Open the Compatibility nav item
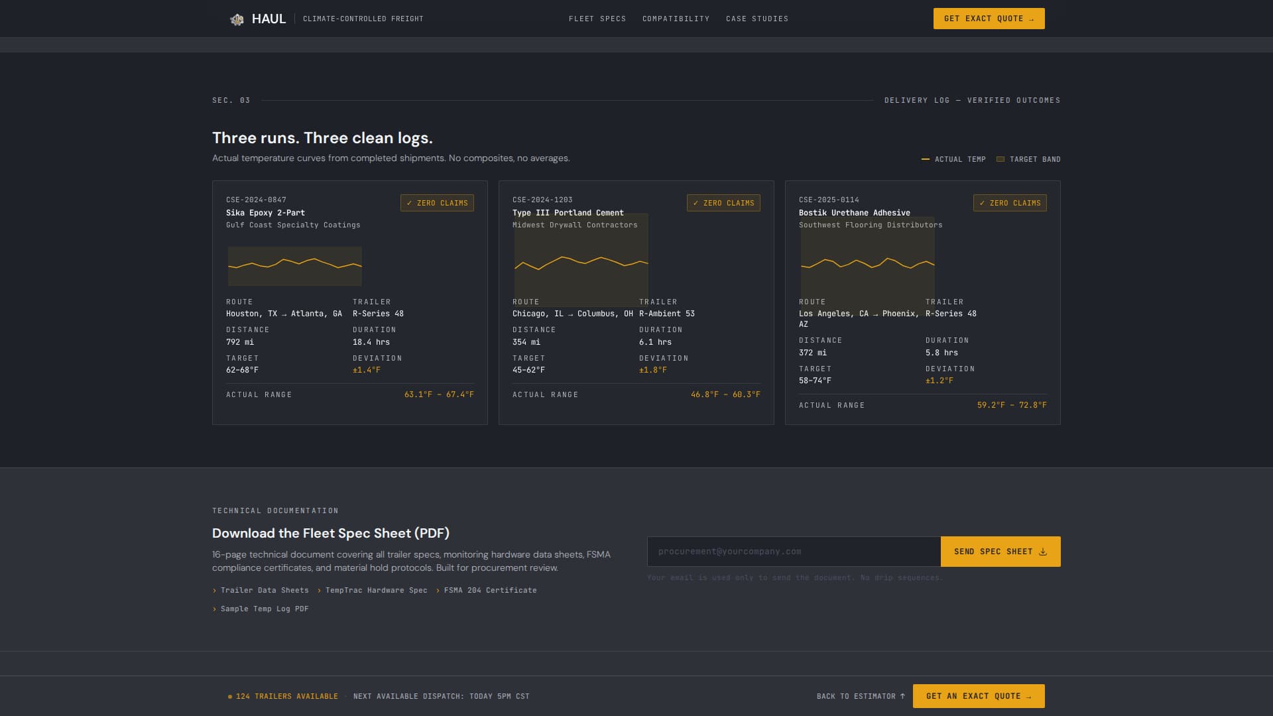The image size is (1273, 716). (x=676, y=19)
